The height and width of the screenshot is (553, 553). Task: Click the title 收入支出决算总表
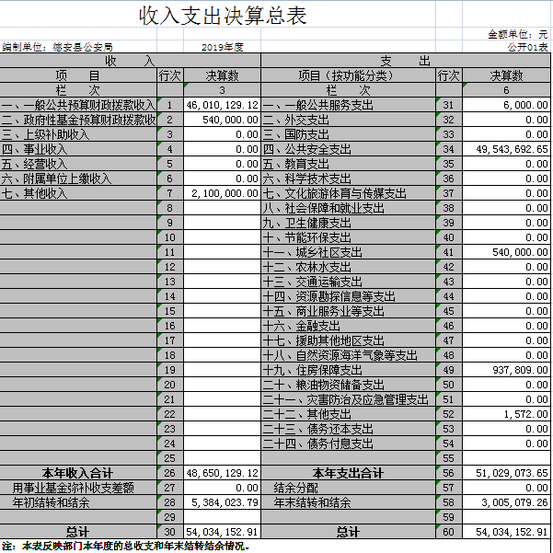point(222,16)
